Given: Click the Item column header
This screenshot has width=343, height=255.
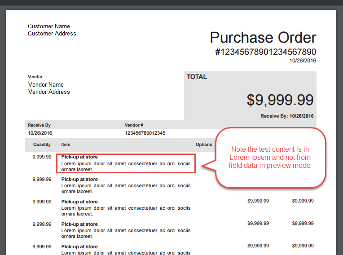Looking at the screenshot, I should pos(66,145).
